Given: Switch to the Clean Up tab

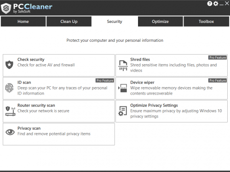Looking at the screenshot, I should coord(69,22).
